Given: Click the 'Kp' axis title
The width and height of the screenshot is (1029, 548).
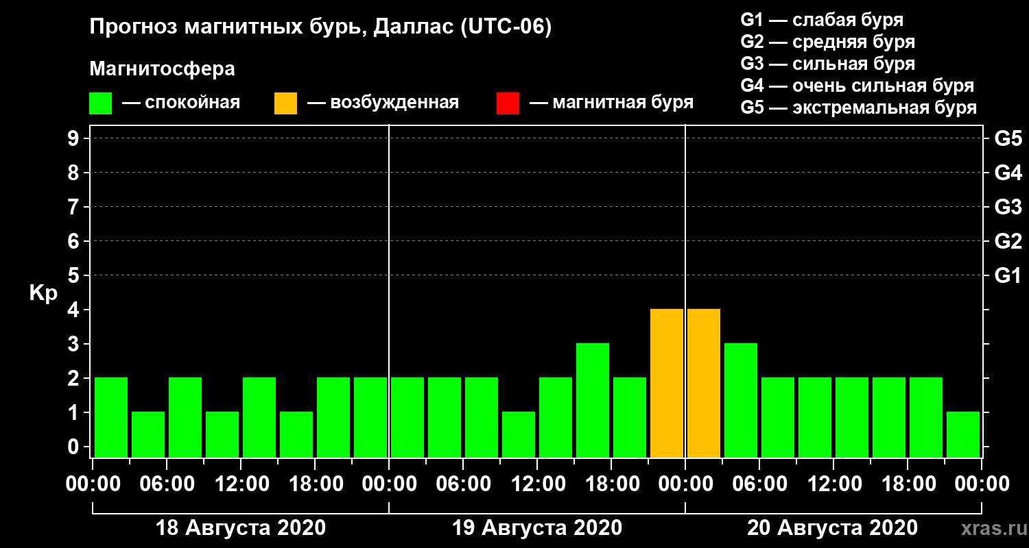Looking at the screenshot, I should pyautogui.click(x=43, y=293).
